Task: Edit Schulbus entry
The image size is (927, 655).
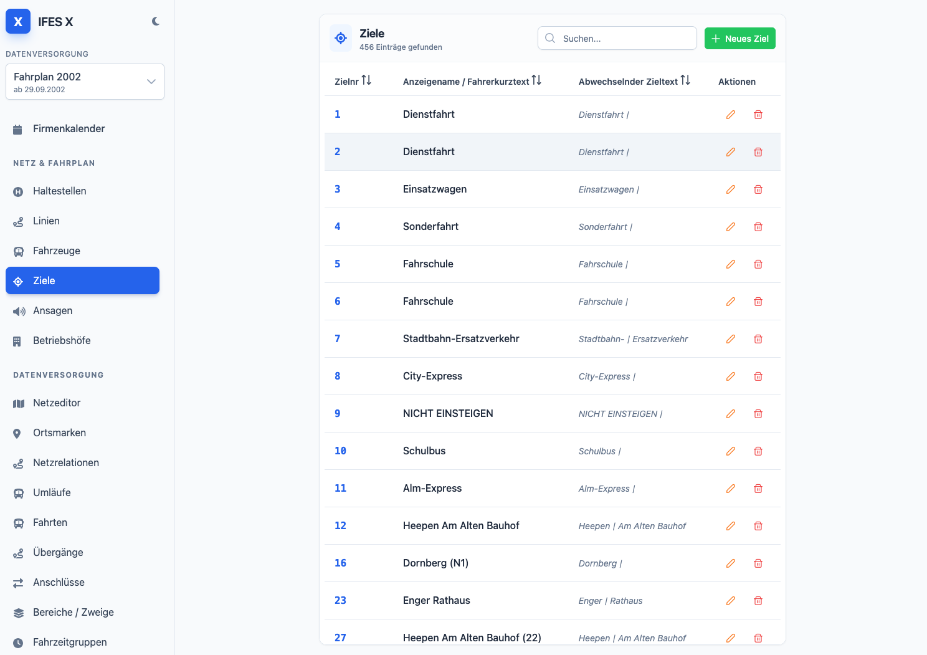Action: coord(731,451)
